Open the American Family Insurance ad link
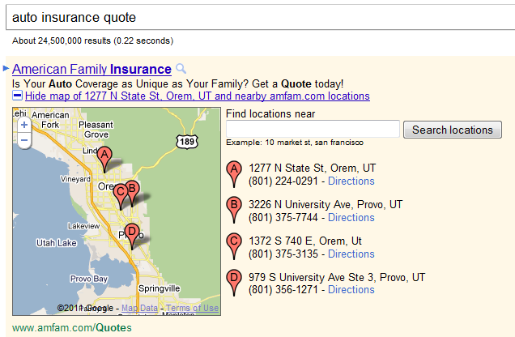 click(92, 70)
